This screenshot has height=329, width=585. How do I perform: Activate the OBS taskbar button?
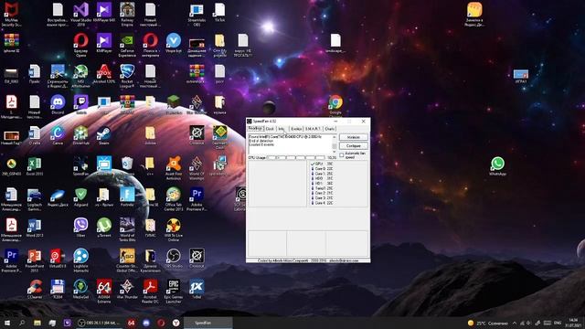(x=99, y=323)
